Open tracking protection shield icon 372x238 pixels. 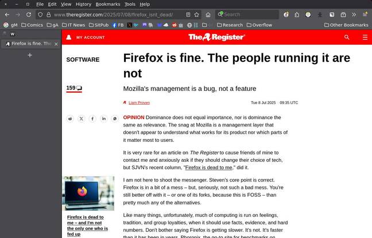click(x=40, y=15)
